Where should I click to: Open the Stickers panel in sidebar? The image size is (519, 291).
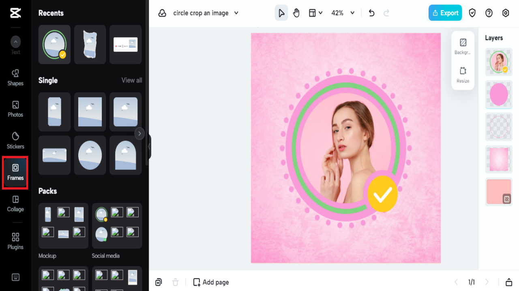15,141
